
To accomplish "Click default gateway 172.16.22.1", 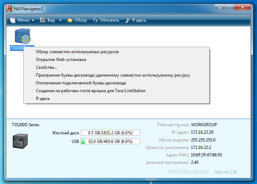I will coord(201,147).
